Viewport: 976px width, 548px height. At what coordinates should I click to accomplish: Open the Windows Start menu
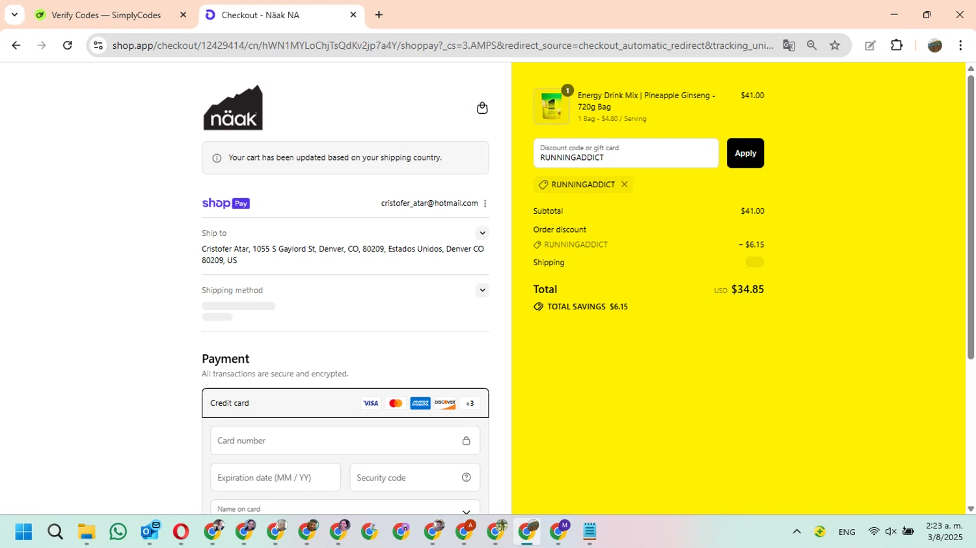(23, 532)
